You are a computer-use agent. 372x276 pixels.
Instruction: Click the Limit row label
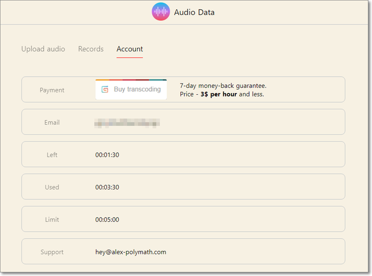[52, 220]
